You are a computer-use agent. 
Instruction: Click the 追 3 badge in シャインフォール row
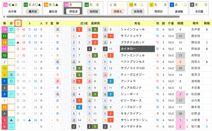tap(92, 30)
